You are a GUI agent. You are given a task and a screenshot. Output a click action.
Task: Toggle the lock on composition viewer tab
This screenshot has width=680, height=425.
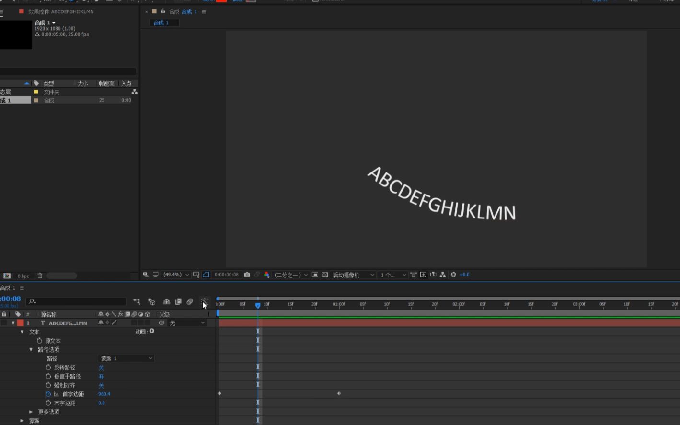(x=163, y=11)
